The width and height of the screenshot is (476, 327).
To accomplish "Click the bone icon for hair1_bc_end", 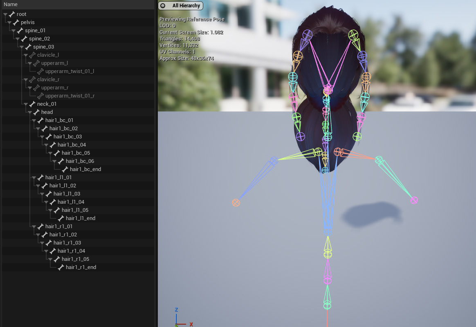I will click(x=65, y=169).
